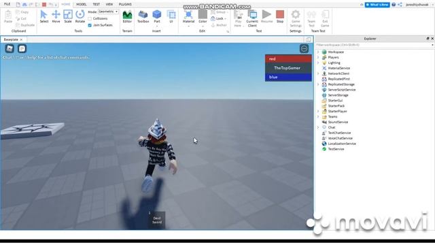Toggle the in-game chat window icon
435x245 pixels.
(x=22, y=48)
